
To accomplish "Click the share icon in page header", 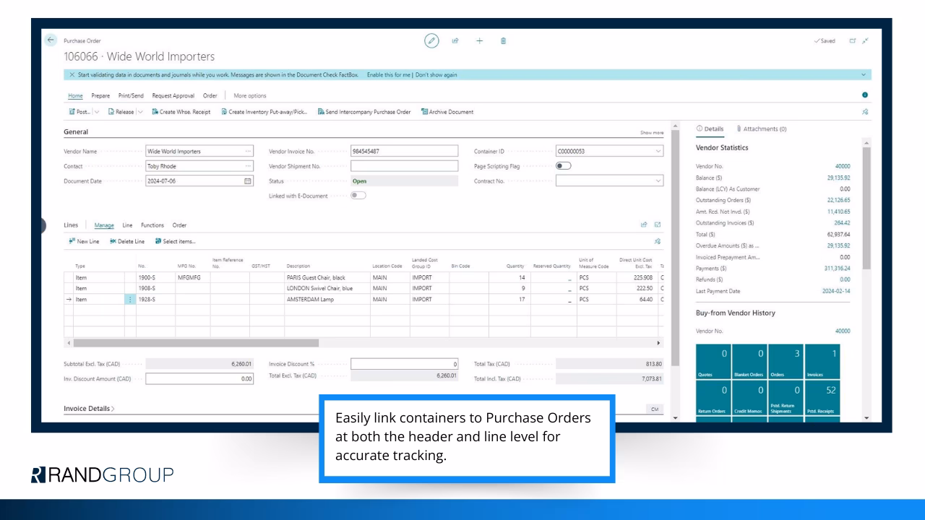I will click(455, 41).
